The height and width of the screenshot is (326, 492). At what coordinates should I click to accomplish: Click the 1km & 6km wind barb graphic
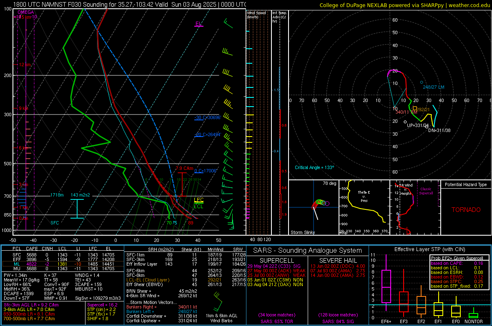[218, 301]
